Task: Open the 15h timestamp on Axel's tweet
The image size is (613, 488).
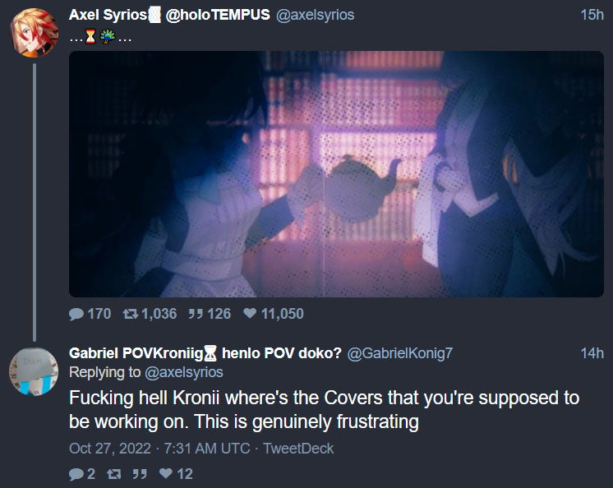Action: click(x=592, y=15)
